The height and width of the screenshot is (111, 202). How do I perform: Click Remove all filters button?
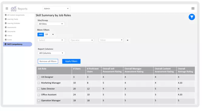point(48,61)
